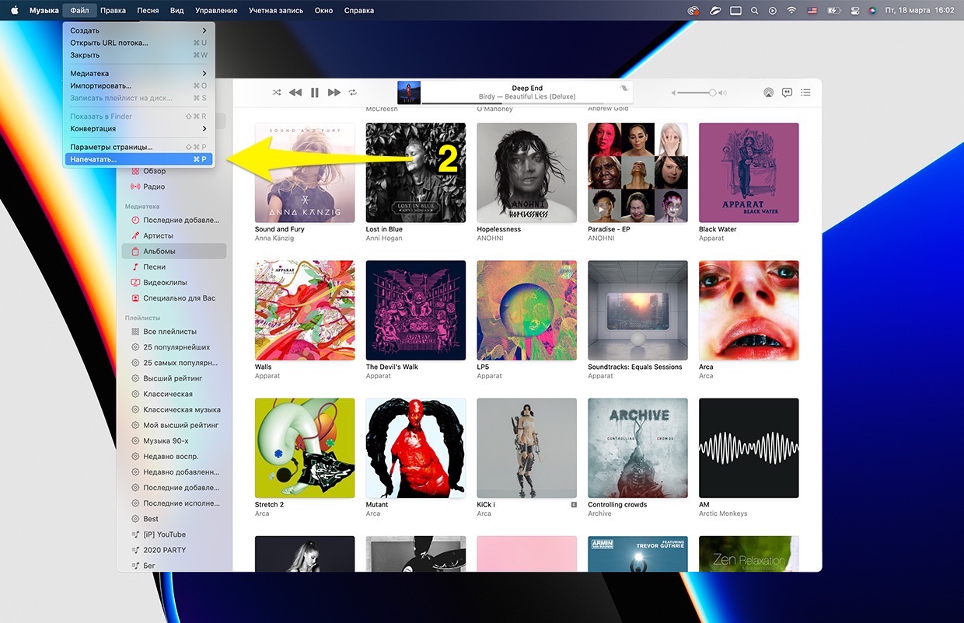Viewport: 964px width, 623px height.
Task: Select Импортировать… from the menu
Action: pos(139,85)
